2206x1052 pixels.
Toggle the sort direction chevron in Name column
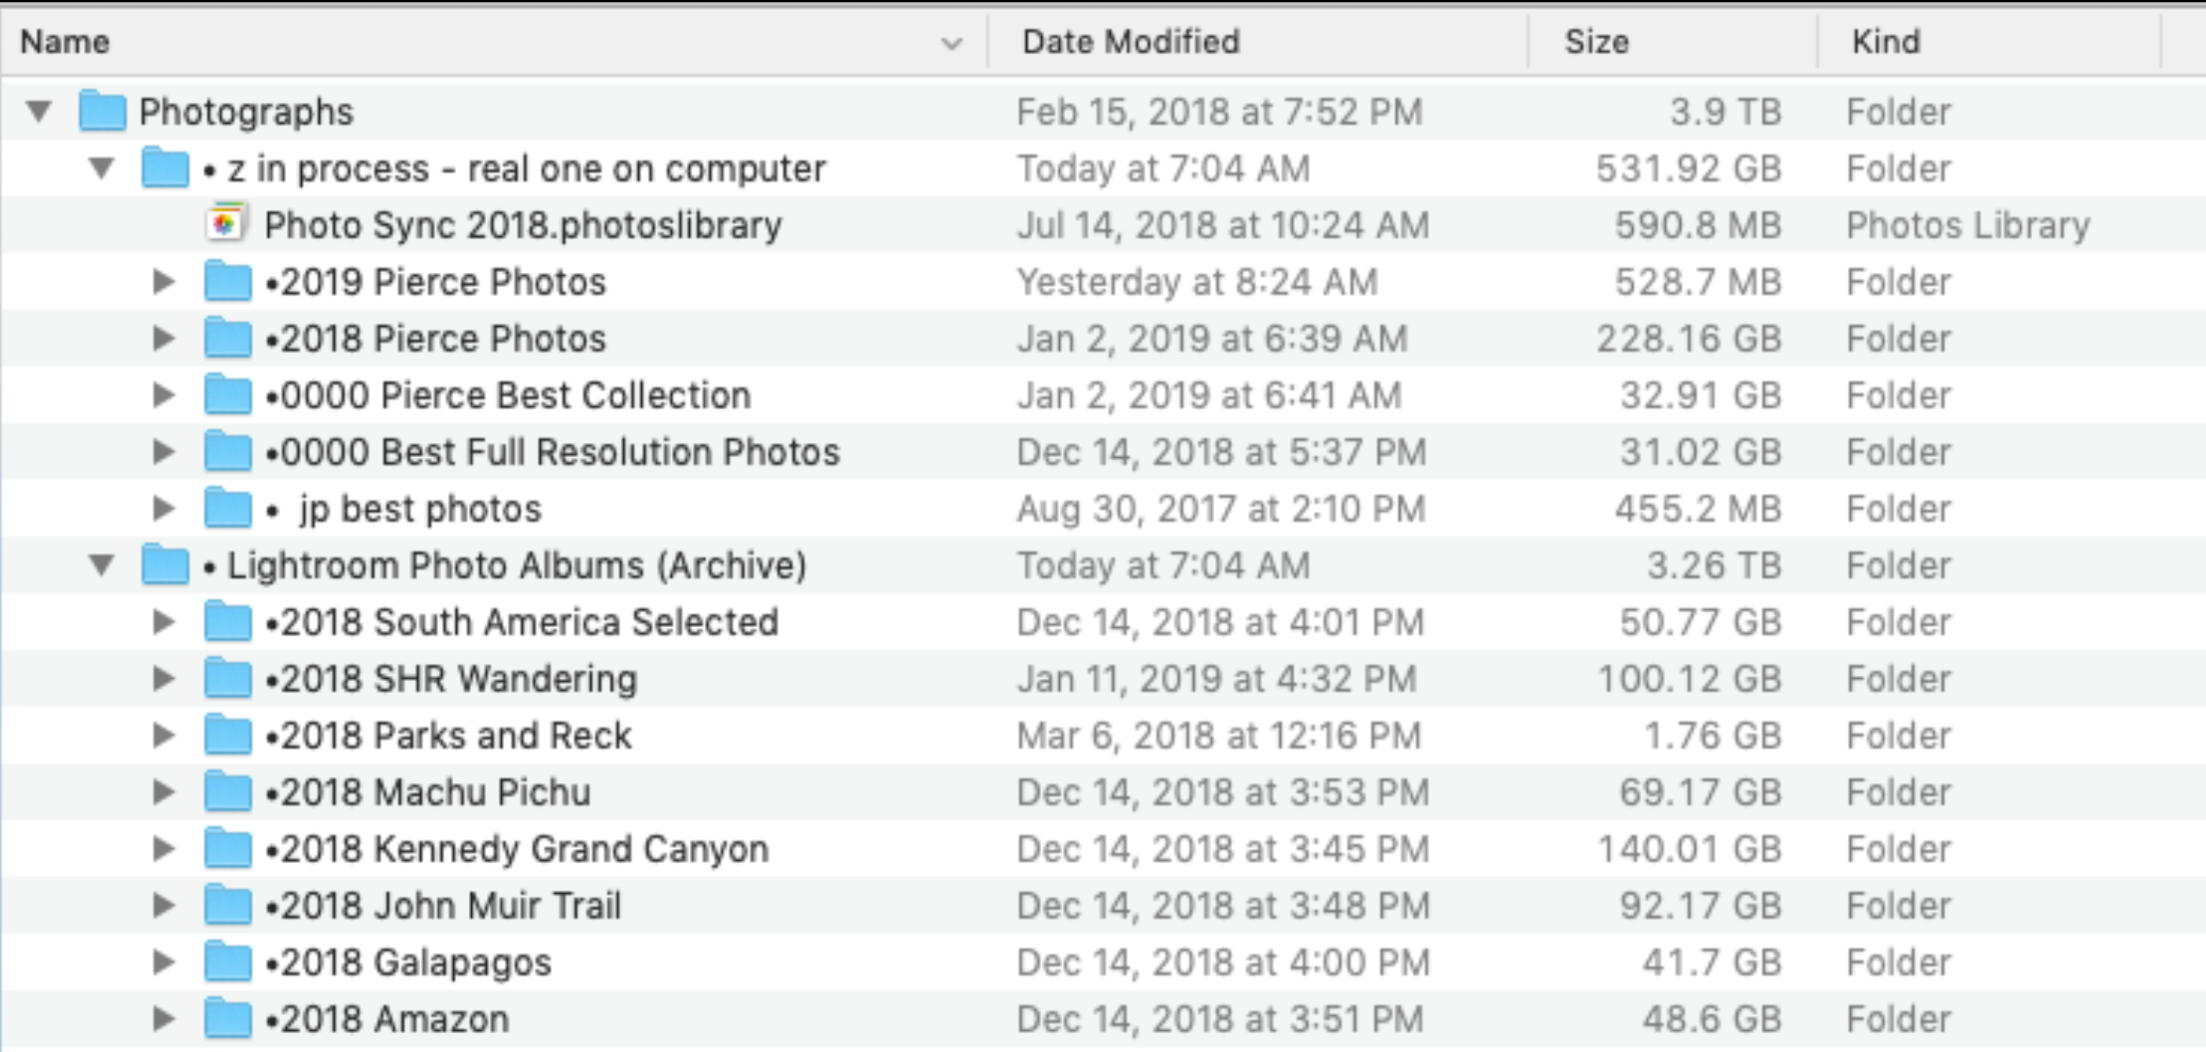coord(952,43)
